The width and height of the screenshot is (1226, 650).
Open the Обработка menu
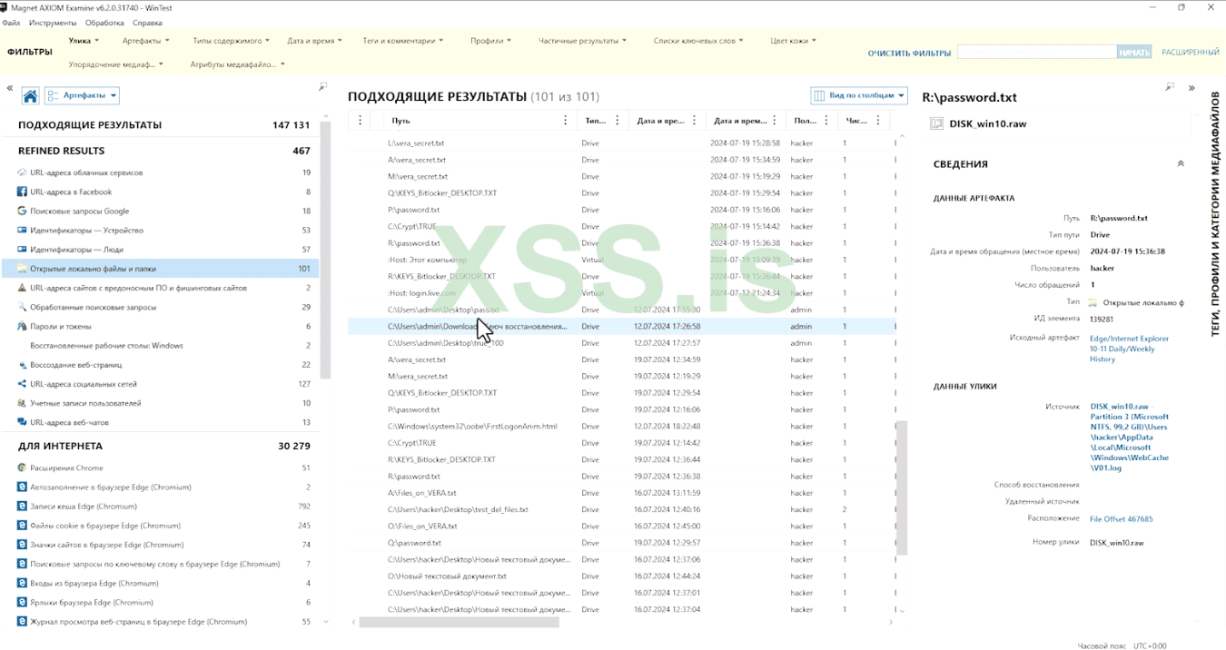coord(104,23)
